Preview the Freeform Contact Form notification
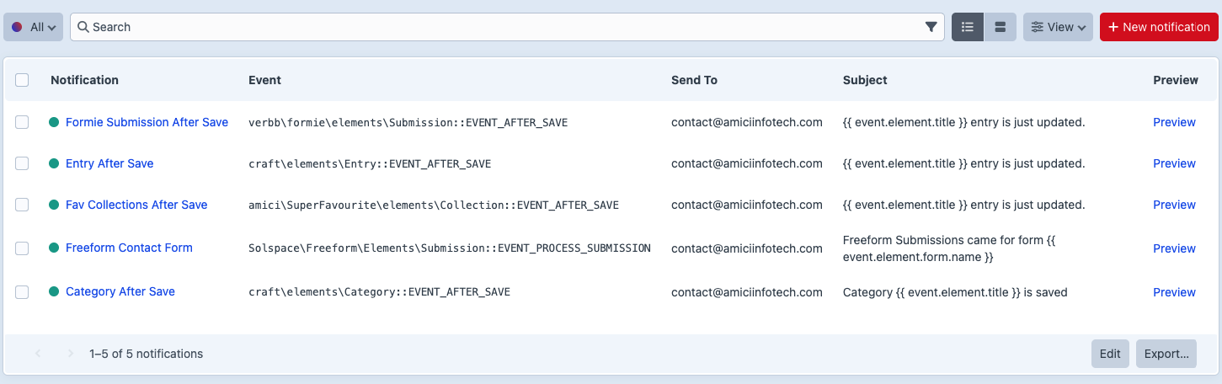Image resolution: width=1222 pixels, height=384 pixels. [1174, 248]
